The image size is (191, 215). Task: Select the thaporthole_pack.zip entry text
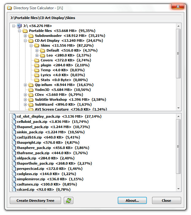click(x=54, y=163)
